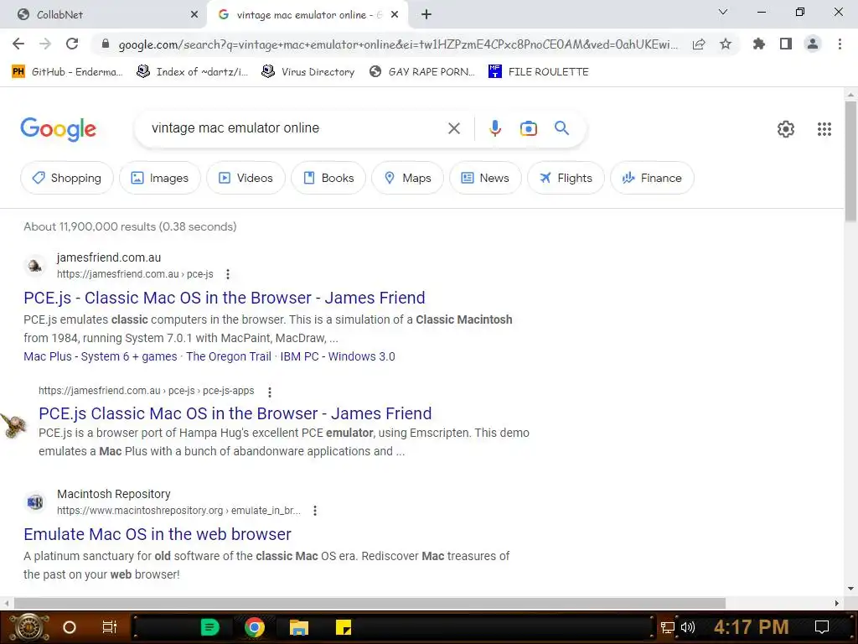This screenshot has height=644, width=858.
Task: Click the vertical scrollbar down arrow
Action: point(850,589)
